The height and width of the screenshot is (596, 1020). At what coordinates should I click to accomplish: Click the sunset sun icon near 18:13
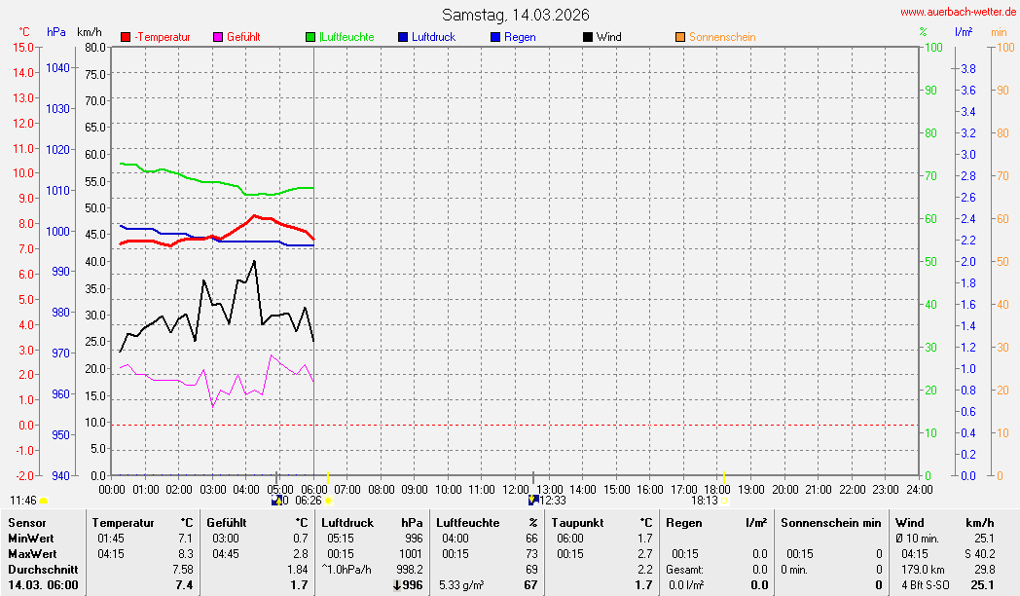tap(724, 501)
